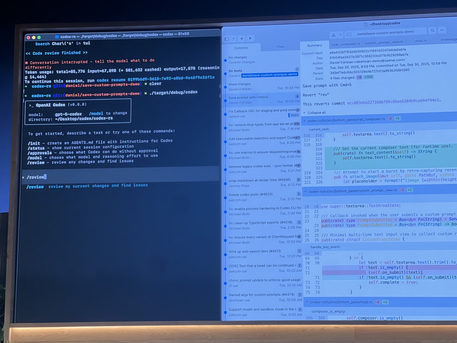
Task: Select 'Delete codex proto (#4520)' commit
Action: click(263, 197)
